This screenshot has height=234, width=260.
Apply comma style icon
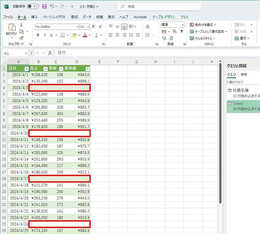(181, 31)
